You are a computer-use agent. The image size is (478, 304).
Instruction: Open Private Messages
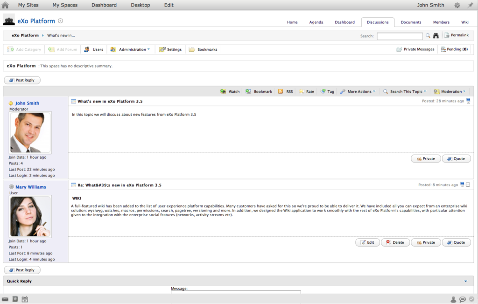415,49
